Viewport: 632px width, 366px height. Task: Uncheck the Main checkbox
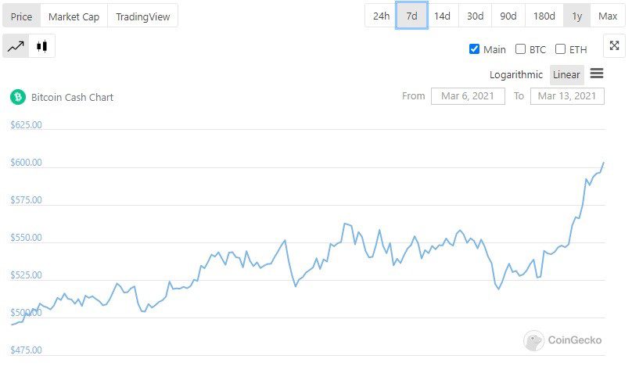pos(474,49)
